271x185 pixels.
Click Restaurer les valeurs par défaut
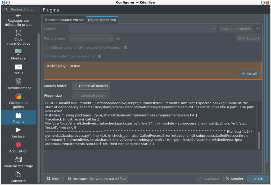97,179
